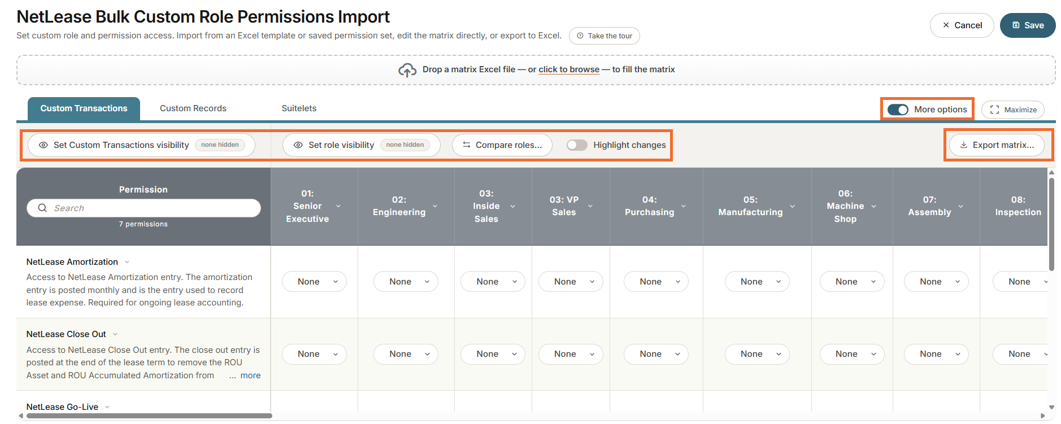This screenshot has height=424, width=1061.
Task: Set NetLease Close Out level for Machine Shop
Action: pyautogui.click(x=852, y=354)
